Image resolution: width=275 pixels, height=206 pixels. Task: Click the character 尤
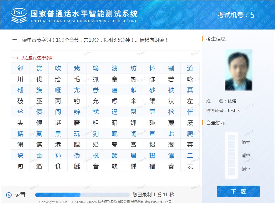77,90
